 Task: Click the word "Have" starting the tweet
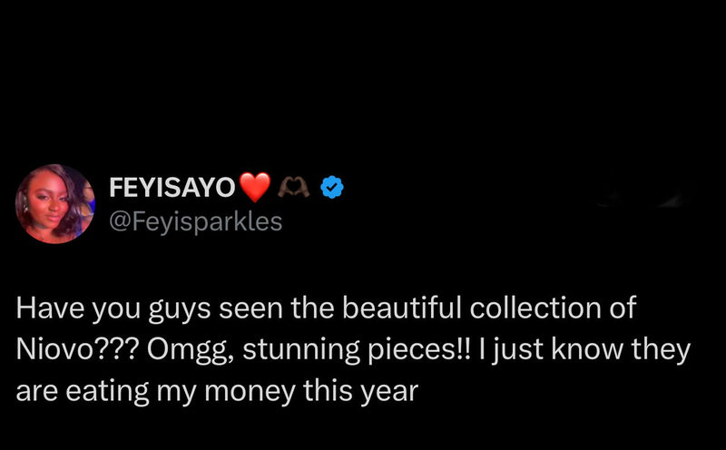point(43,308)
